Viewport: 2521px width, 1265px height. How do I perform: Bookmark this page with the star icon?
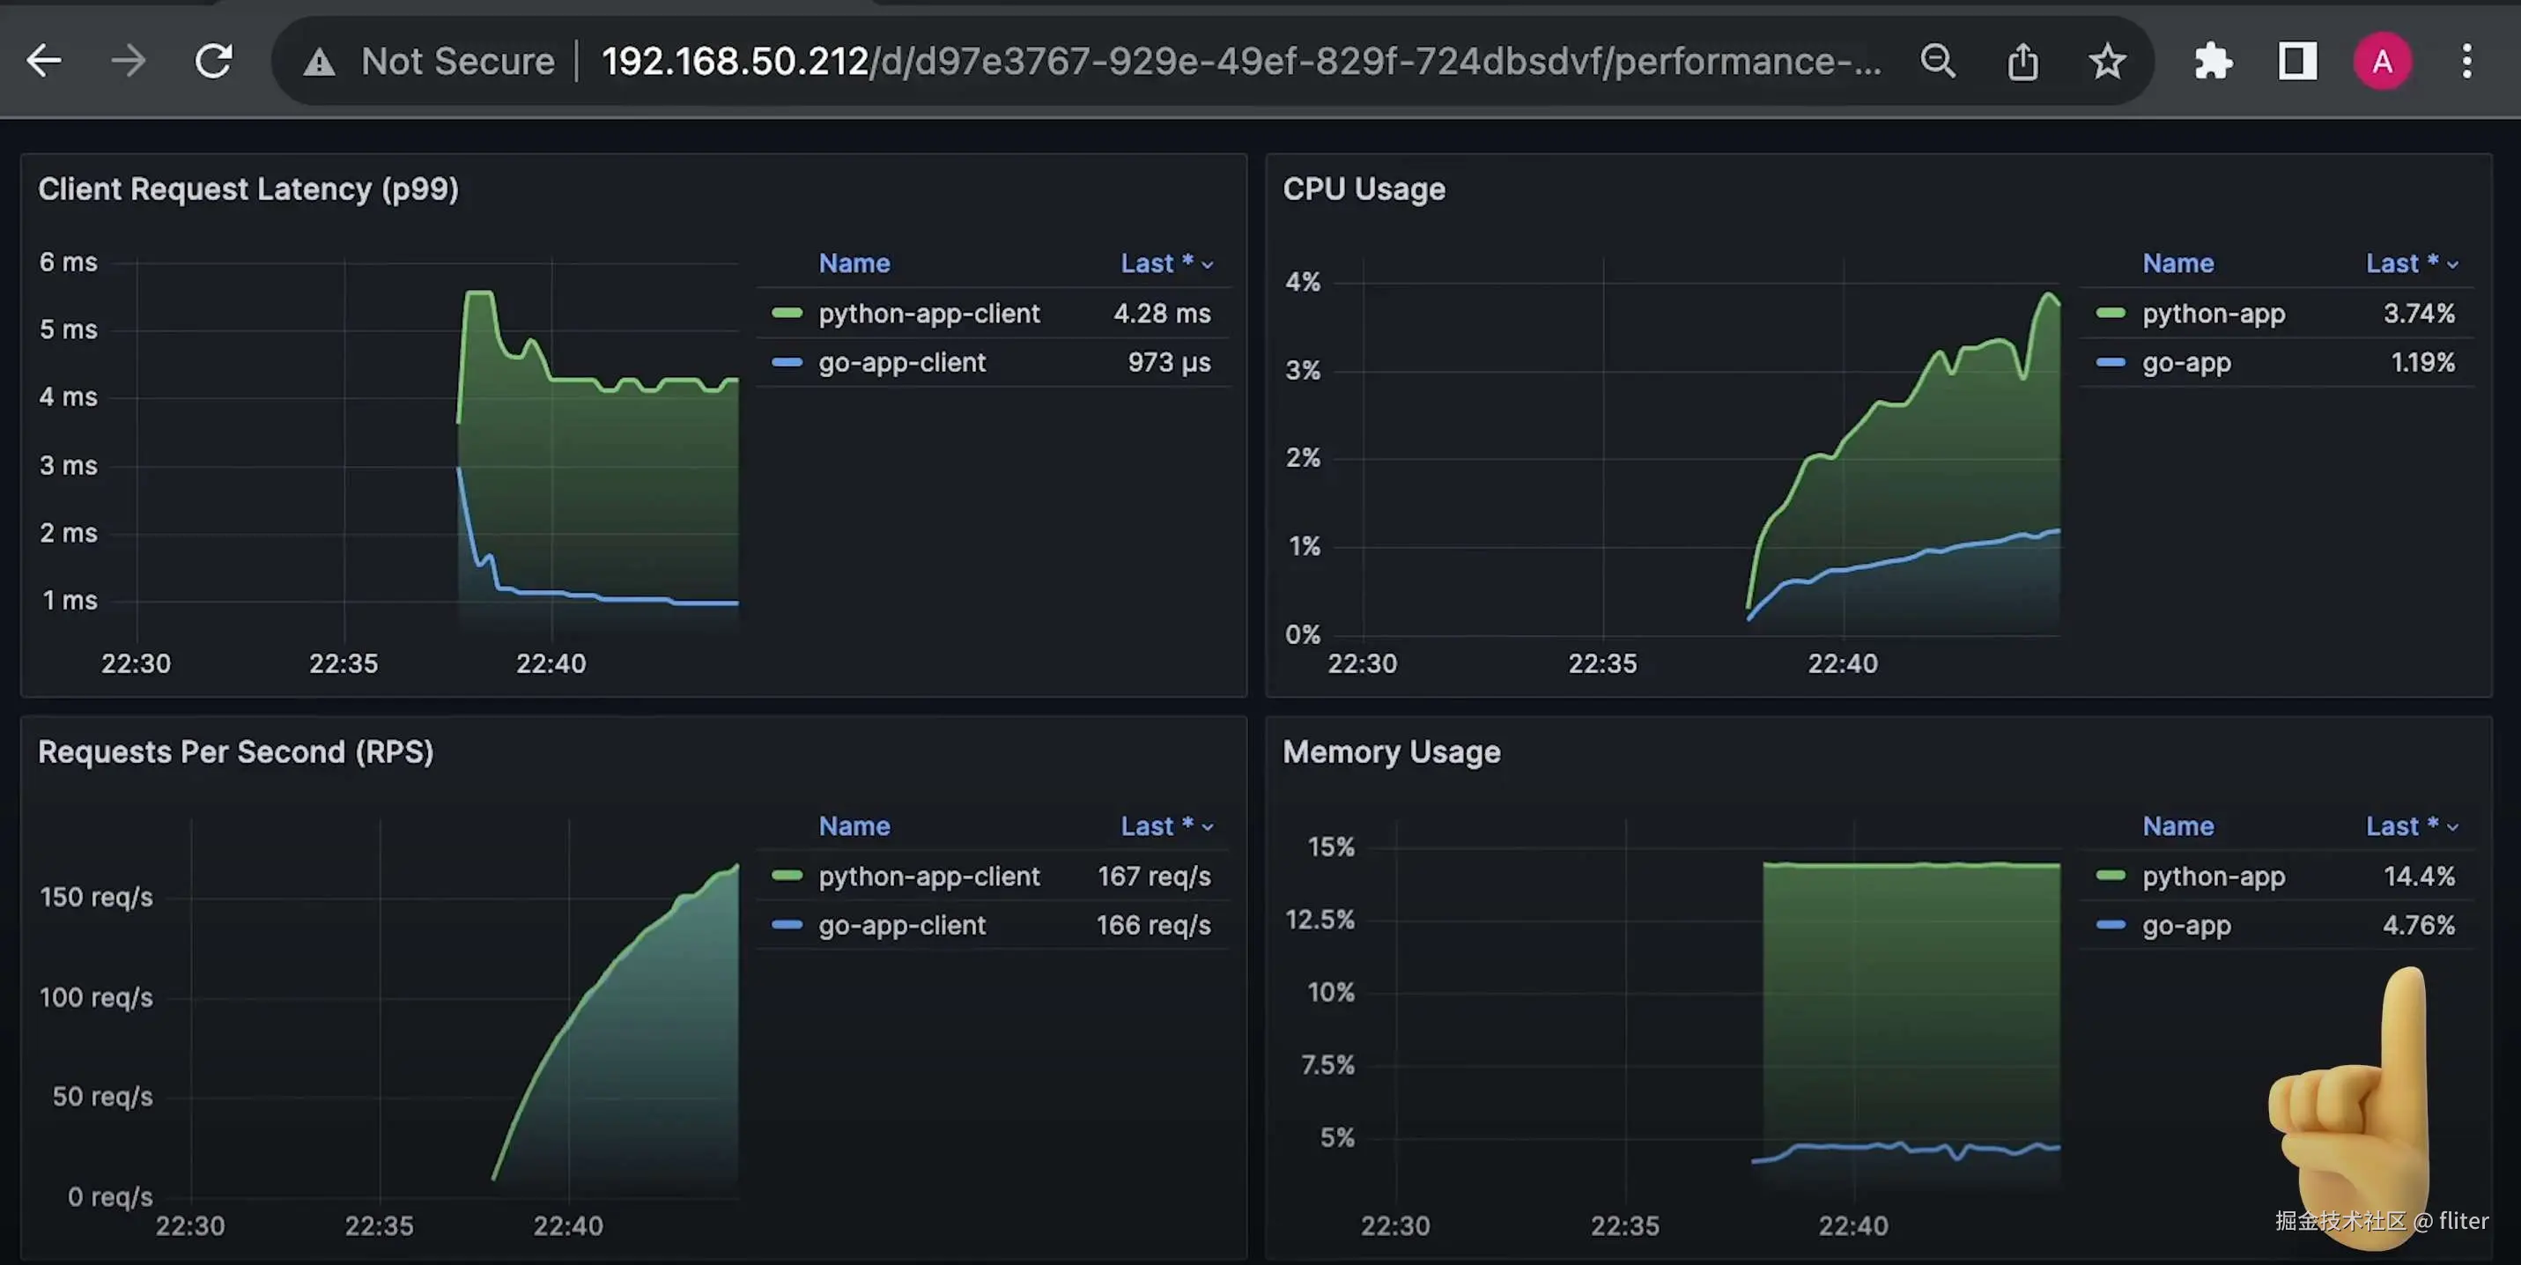2106,62
